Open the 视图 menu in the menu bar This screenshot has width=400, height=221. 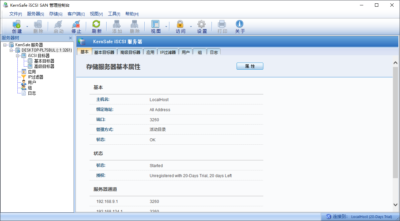point(96,14)
